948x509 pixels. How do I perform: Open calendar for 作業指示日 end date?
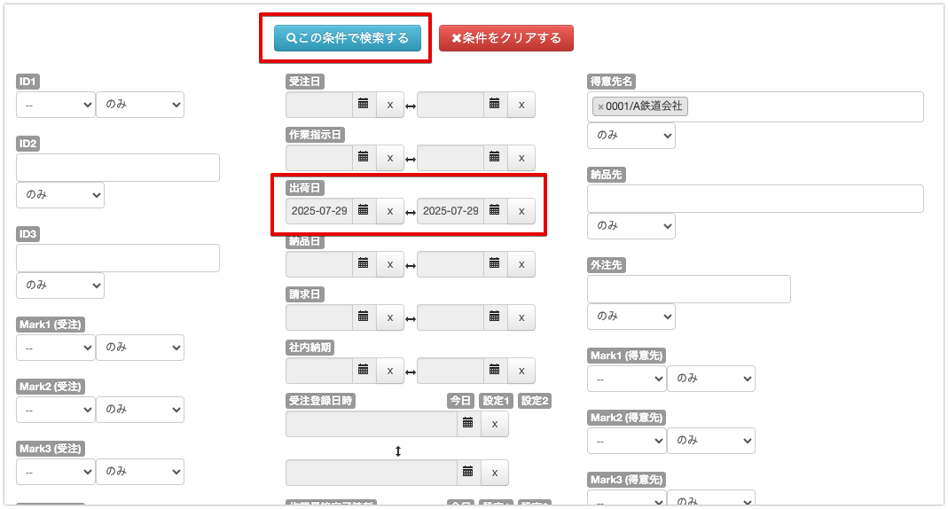tap(495, 158)
